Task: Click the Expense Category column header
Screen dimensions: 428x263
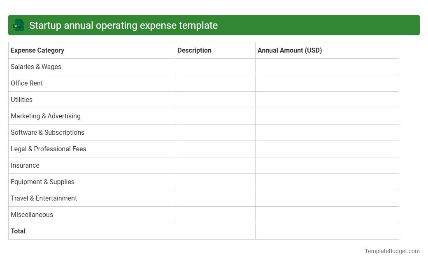Action: tap(37, 50)
